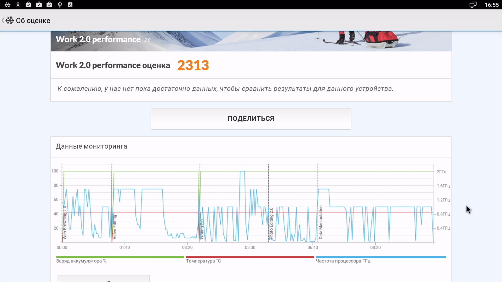Open the shield security notification icon
502x282 pixels.
tap(18, 5)
